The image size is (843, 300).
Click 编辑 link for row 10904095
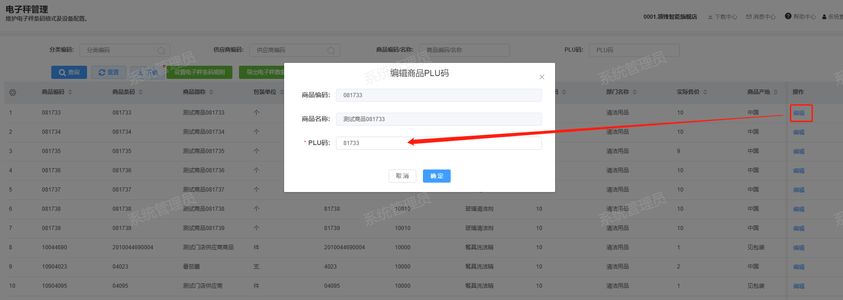799,286
